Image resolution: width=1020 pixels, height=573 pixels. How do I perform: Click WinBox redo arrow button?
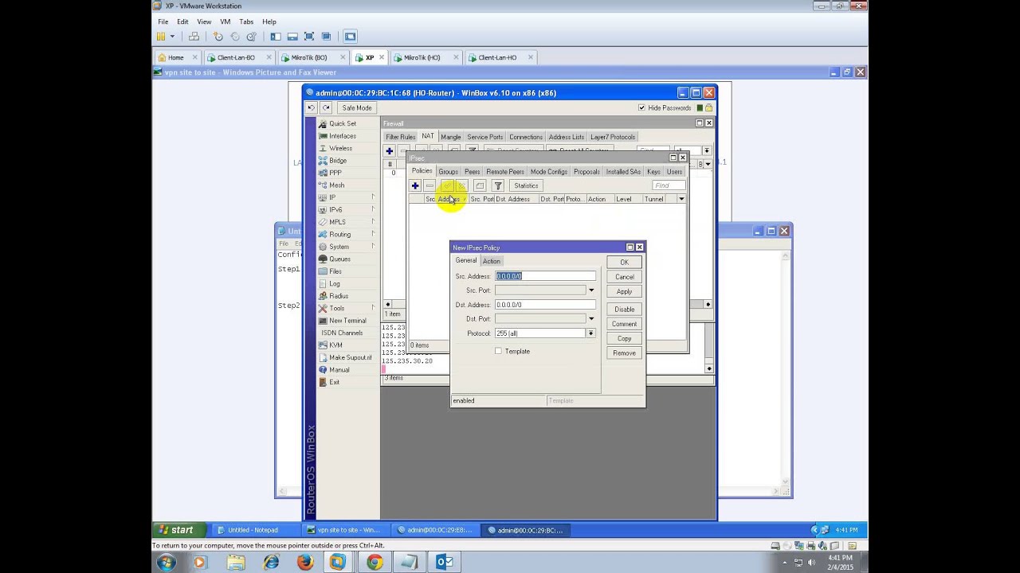click(x=326, y=107)
